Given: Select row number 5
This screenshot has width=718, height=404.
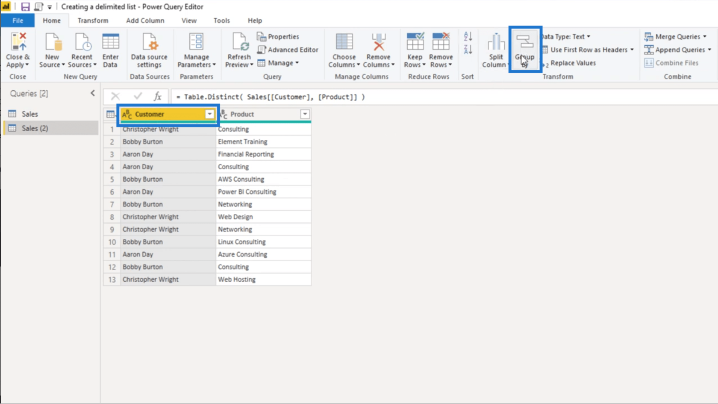Looking at the screenshot, I should [112, 179].
